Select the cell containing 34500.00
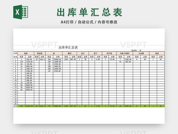Image resolution: width=178 pixels, height=134 pixels. point(58,69)
